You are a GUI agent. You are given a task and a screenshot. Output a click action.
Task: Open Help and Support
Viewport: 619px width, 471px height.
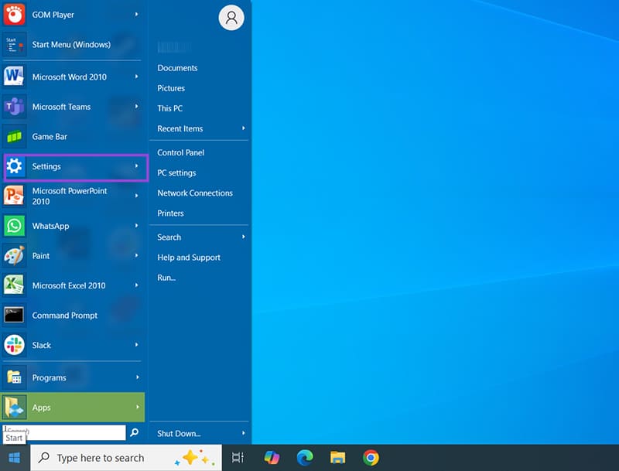[x=189, y=258]
